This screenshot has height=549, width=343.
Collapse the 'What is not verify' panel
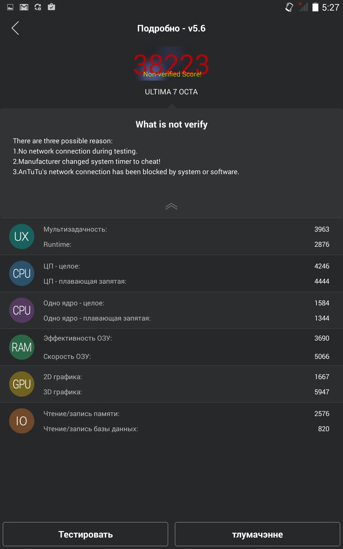coord(171,206)
